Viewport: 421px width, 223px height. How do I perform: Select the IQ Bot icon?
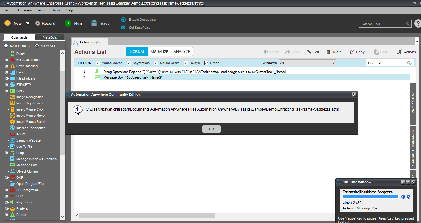tap(12, 134)
